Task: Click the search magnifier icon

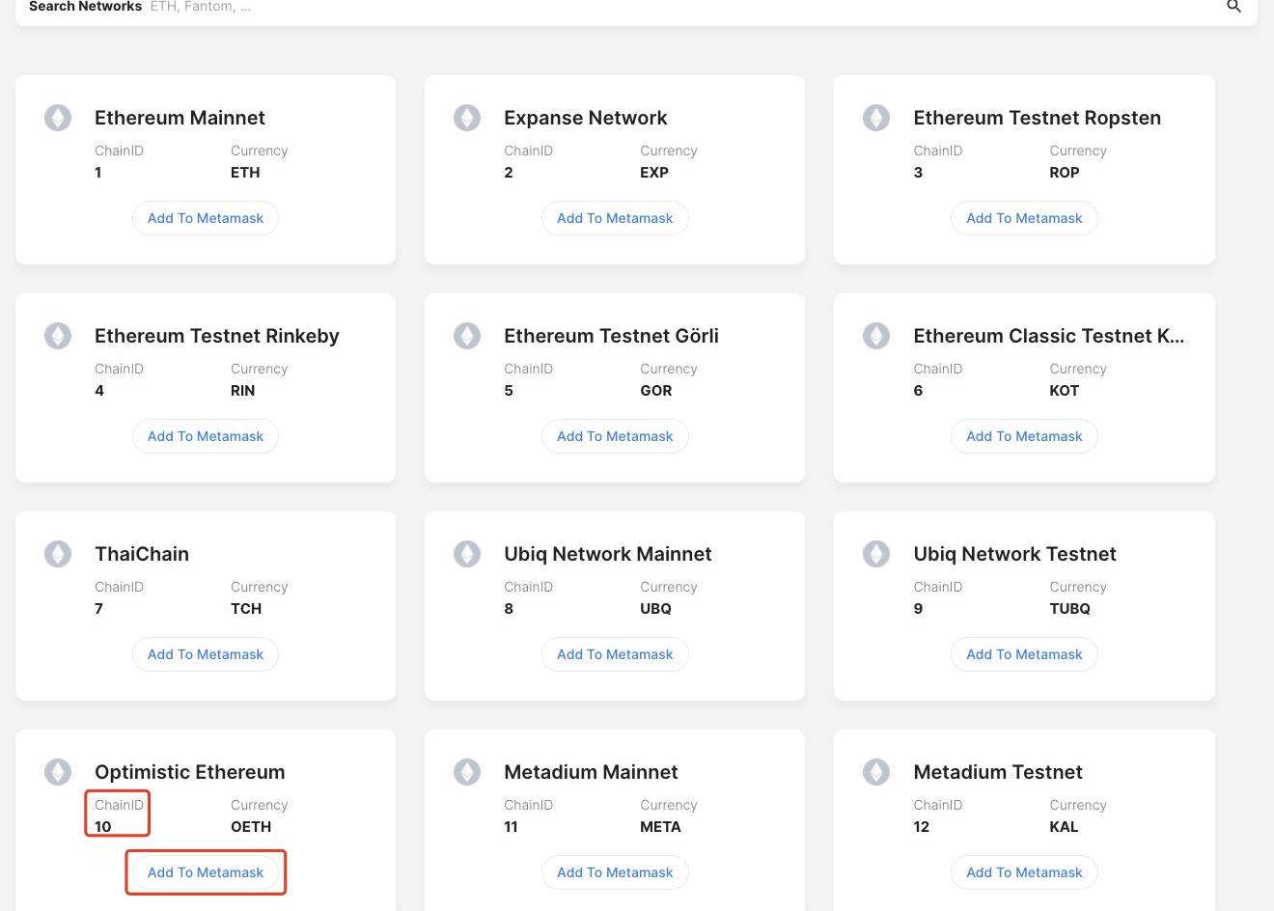Action: [1233, 7]
